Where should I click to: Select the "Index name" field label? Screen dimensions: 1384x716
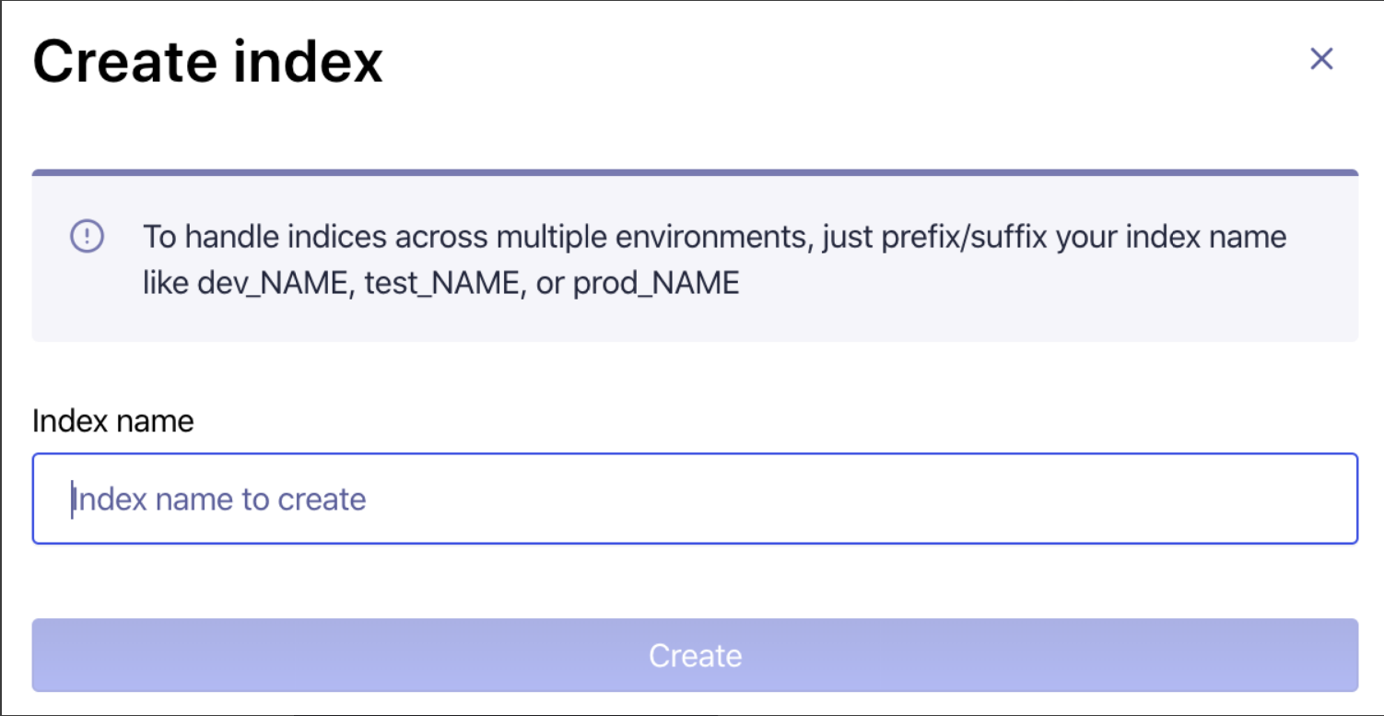click(113, 421)
